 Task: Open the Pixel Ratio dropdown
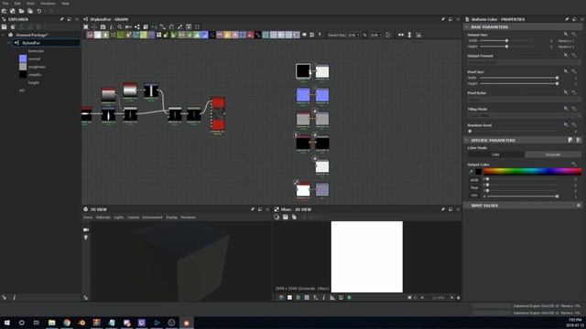pos(523,100)
